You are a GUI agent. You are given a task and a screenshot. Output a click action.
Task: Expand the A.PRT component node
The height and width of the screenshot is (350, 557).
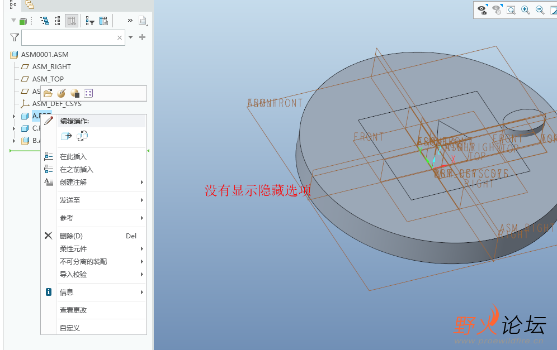click(x=13, y=116)
